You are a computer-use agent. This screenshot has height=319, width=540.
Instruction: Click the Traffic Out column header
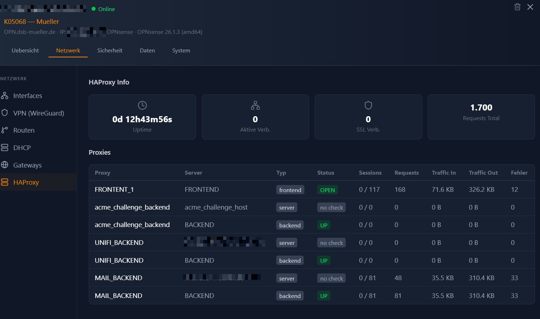483,173
